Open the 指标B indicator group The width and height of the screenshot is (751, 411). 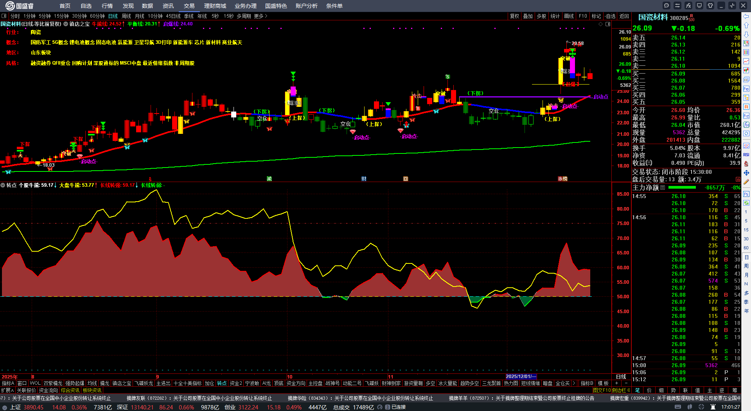pos(587,383)
